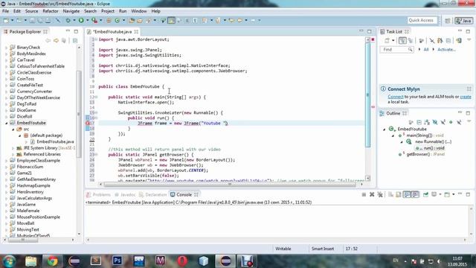Click the Open Perspective icon
The image size is (476, 268).
tap(448, 20)
